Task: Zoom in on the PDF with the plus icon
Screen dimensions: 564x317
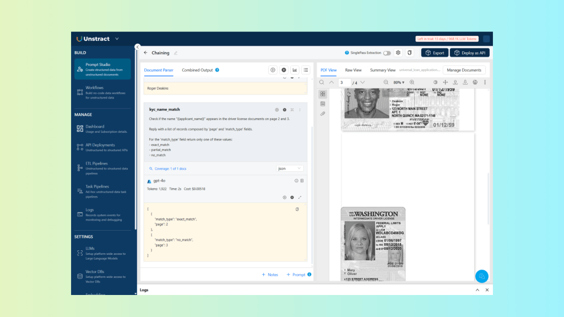Action: point(411,82)
